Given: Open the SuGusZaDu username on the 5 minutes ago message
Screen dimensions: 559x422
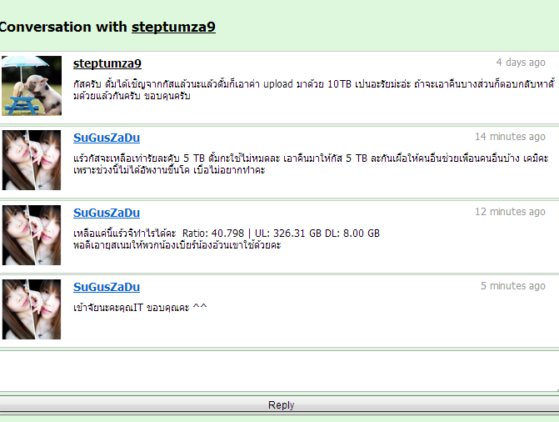Looking at the screenshot, I should point(107,287).
